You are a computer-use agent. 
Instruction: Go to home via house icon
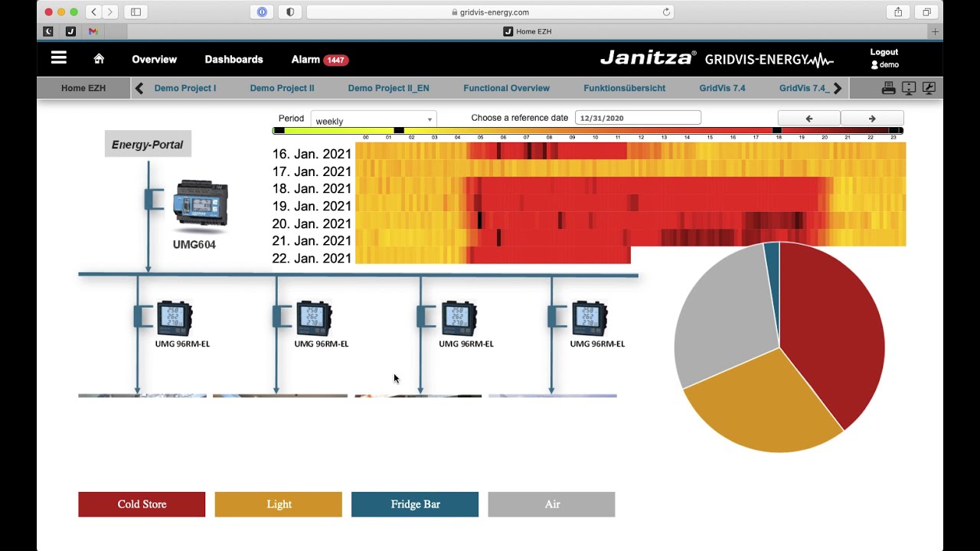pyautogui.click(x=99, y=59)
